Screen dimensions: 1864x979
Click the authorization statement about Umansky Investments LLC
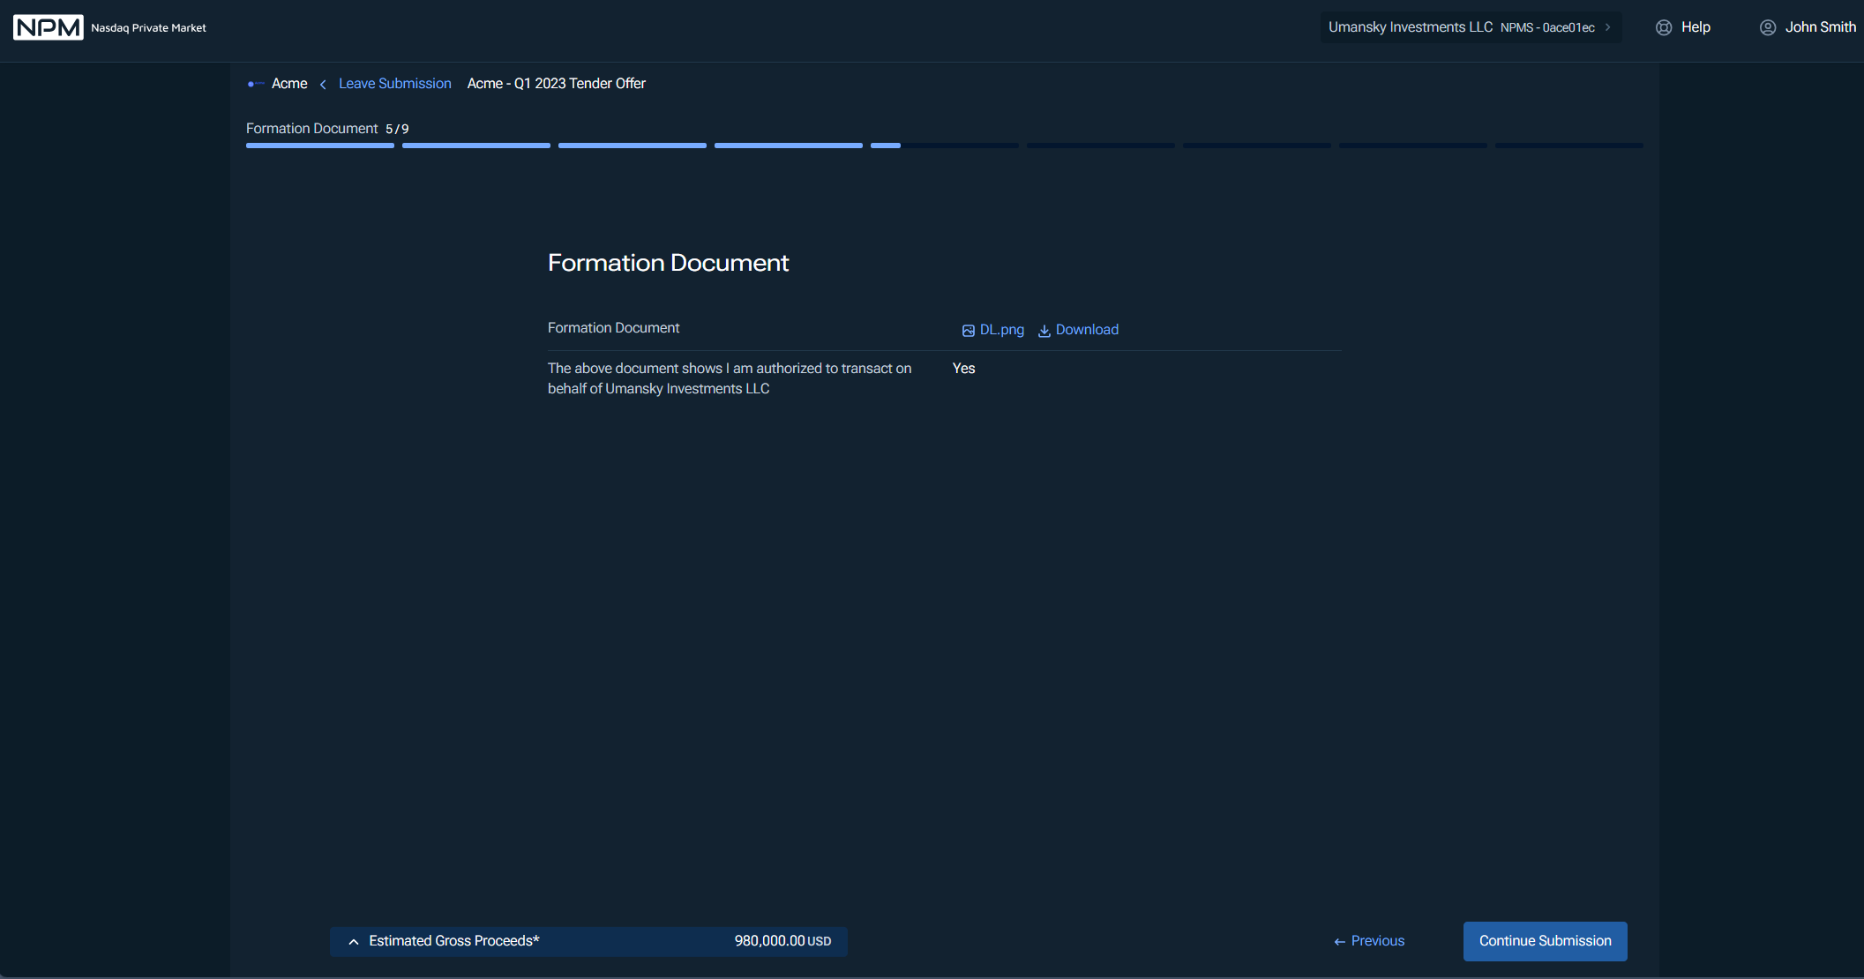730,378
